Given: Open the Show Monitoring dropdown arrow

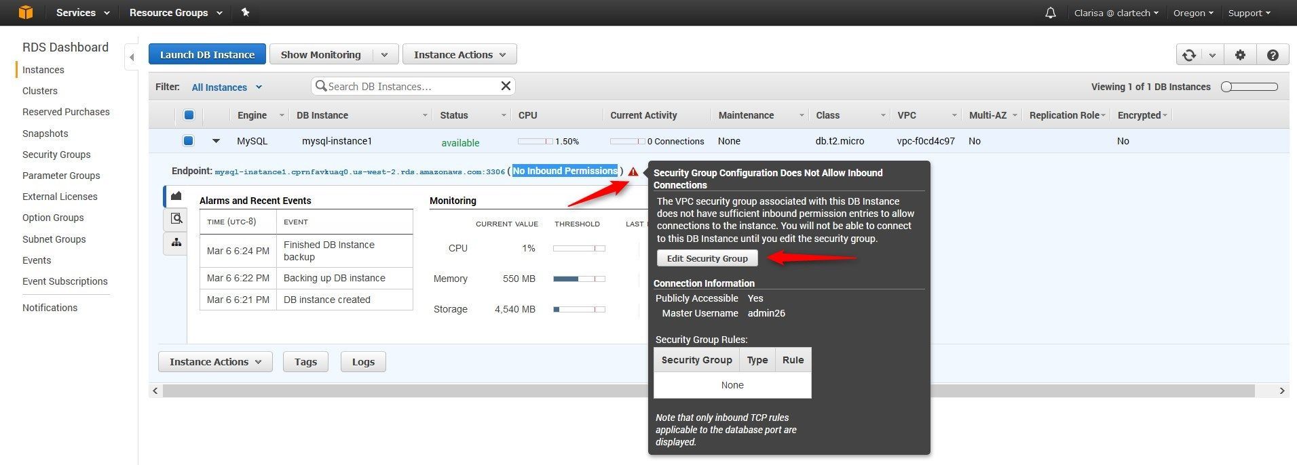Looking at the screenshot, I should pyautogui.click(x=384, y=55).
